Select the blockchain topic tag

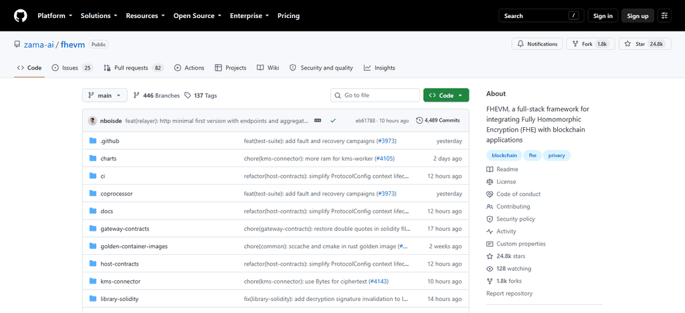pyautogui.click(x=504, y=155)
